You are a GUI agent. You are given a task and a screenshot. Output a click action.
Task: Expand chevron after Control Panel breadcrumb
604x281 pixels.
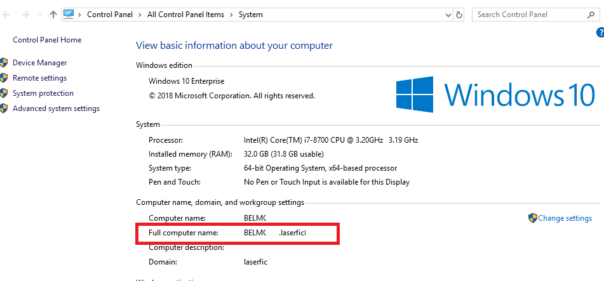(x=140, y=15)
